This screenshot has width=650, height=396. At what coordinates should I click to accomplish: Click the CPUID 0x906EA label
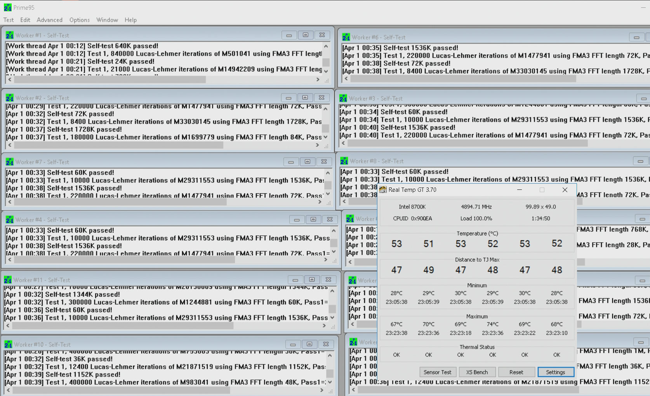click(412, 218)
